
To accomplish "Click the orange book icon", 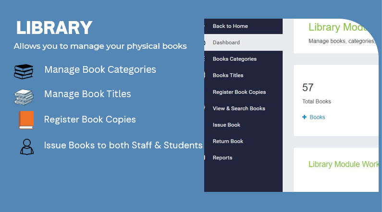I will (x=26, y=120).
